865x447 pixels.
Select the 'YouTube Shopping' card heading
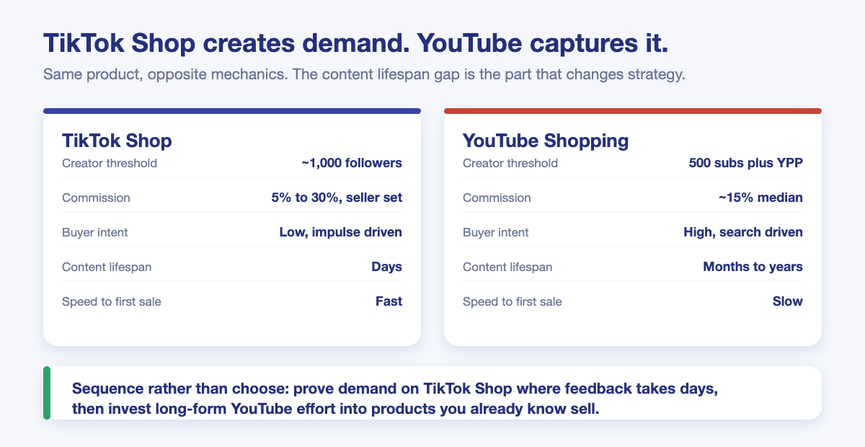546,140
